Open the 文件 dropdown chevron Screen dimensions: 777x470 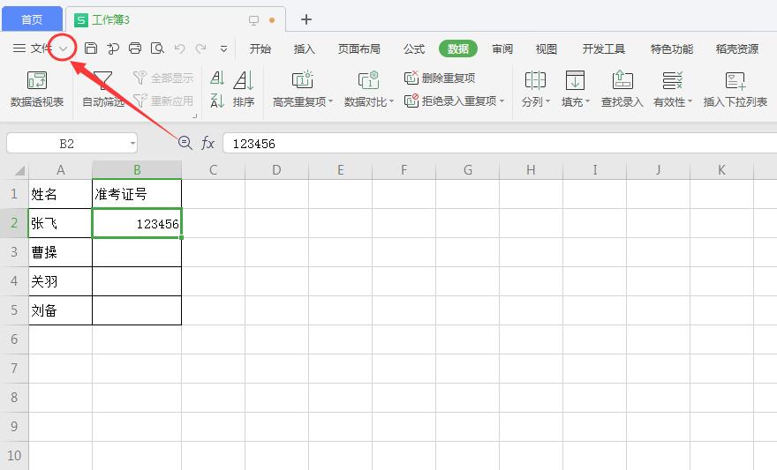coord(64,48)
